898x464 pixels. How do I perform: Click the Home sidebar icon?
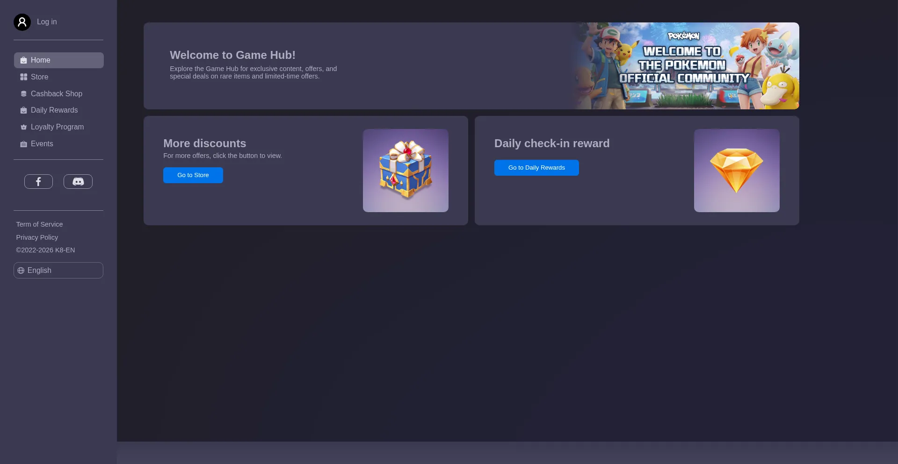pos(23,60)
